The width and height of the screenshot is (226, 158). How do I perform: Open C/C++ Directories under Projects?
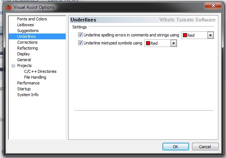[x=40, y=71]
